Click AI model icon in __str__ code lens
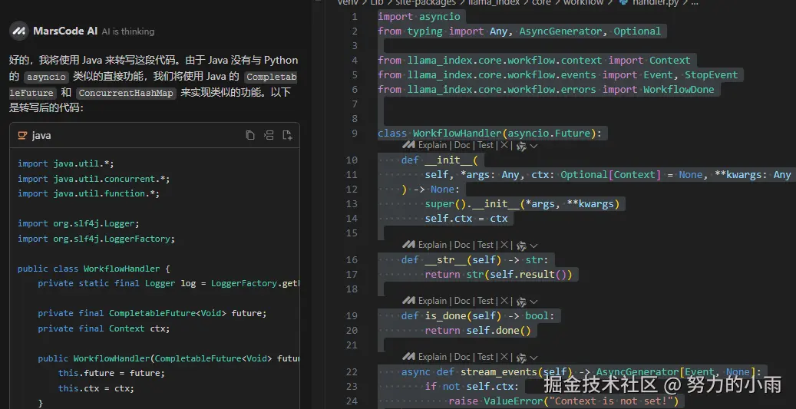 pos(521,246)
